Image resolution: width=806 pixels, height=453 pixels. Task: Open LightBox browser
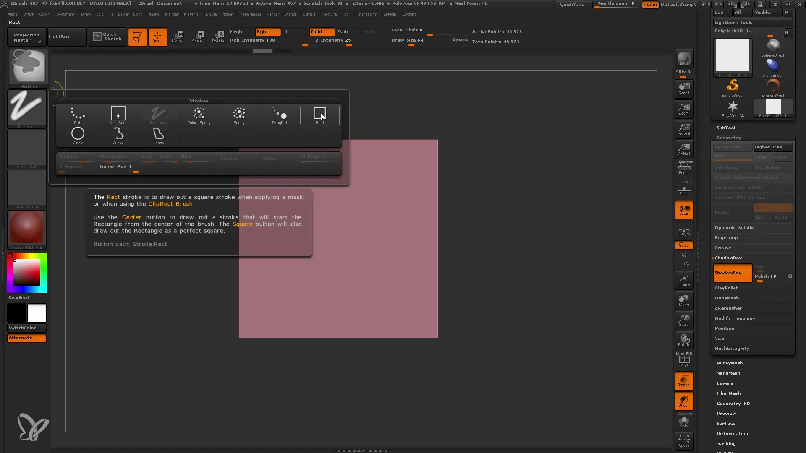click(66, 37)
